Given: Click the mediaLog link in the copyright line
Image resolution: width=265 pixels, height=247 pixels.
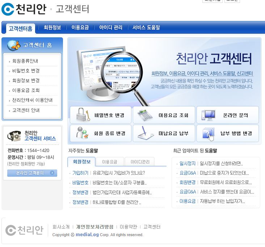Looking at the screenshot, I should coord(87,235).
